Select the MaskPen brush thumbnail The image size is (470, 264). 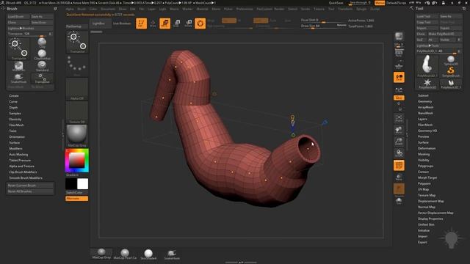[x=18, y=66]
